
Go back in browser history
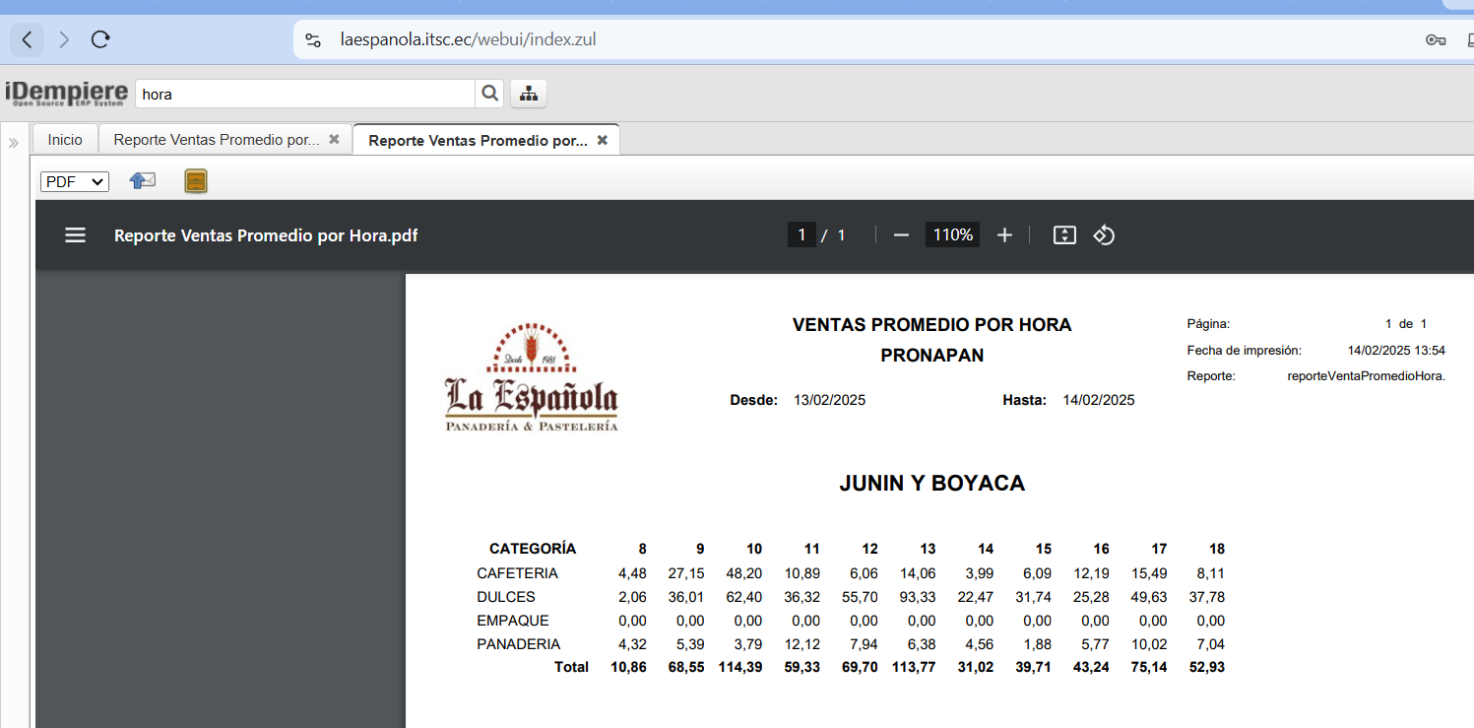(27, 39)
